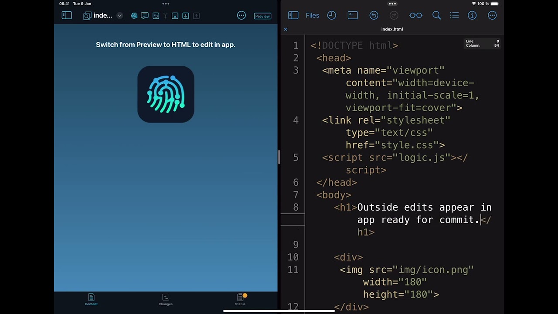Click the src="img/icon.png" code text
The image size is (558, 314).
click(x=421, y=270)
